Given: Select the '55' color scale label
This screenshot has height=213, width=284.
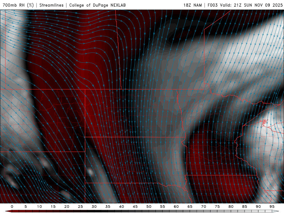Looking at the screenshot, I should [163, 207].
